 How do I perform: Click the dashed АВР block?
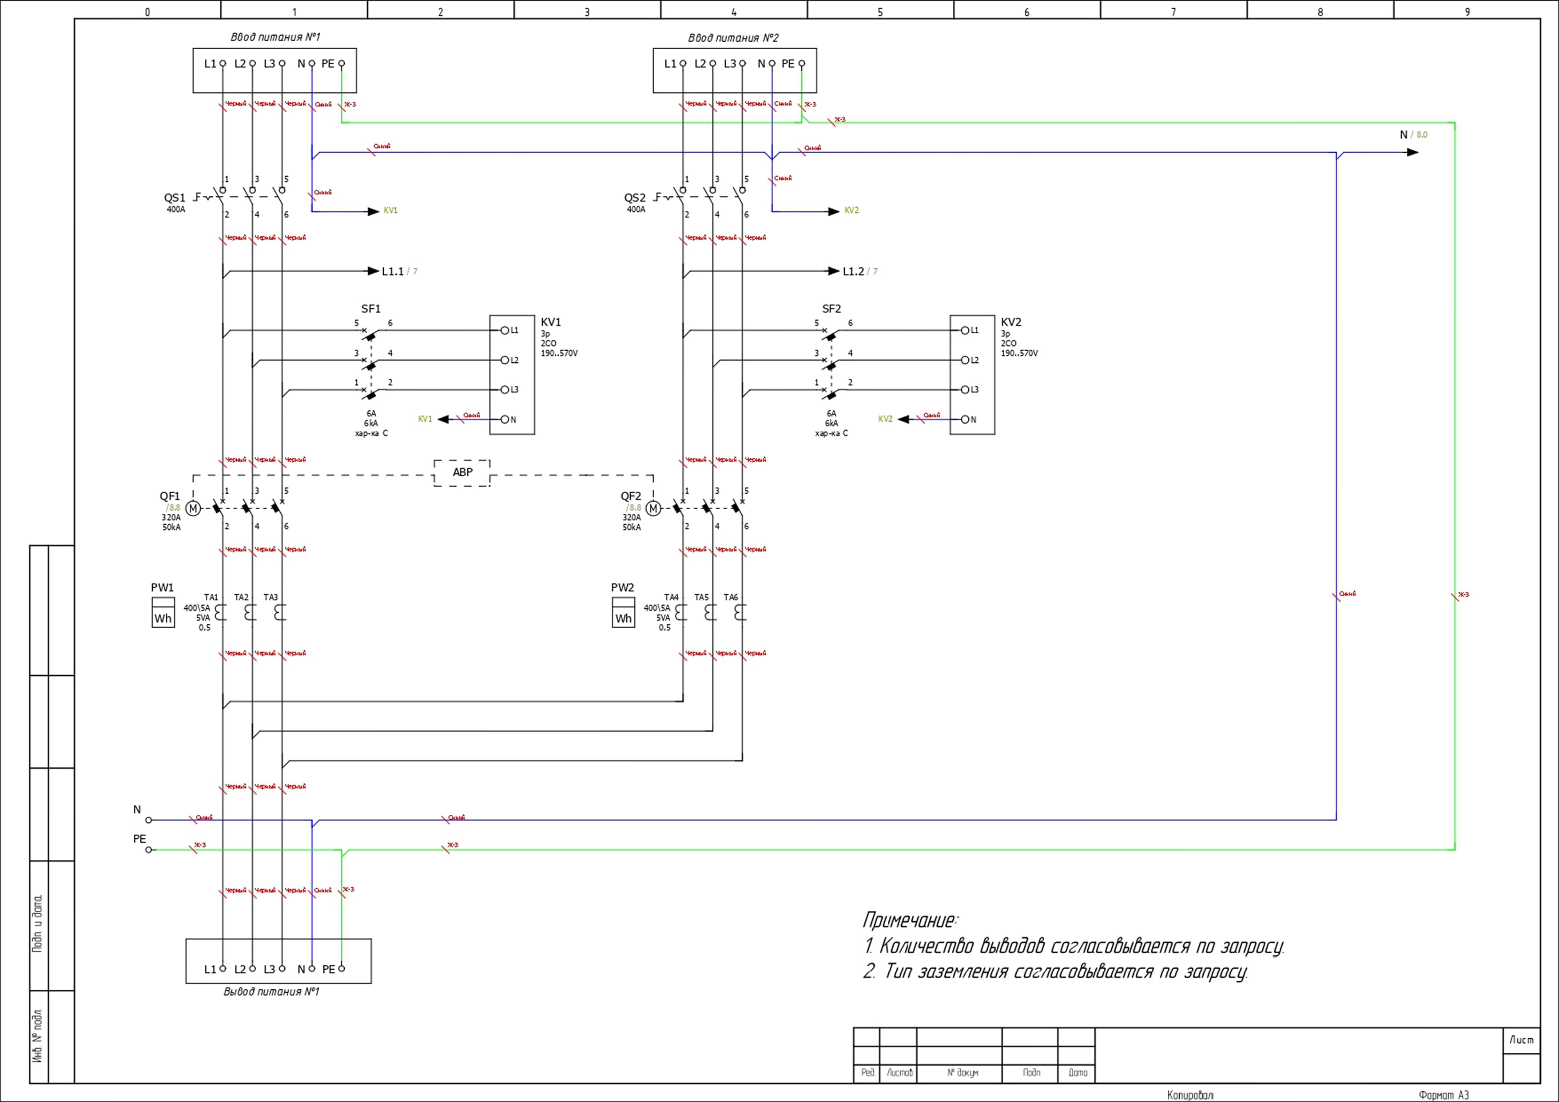click(x=462, y=472)
